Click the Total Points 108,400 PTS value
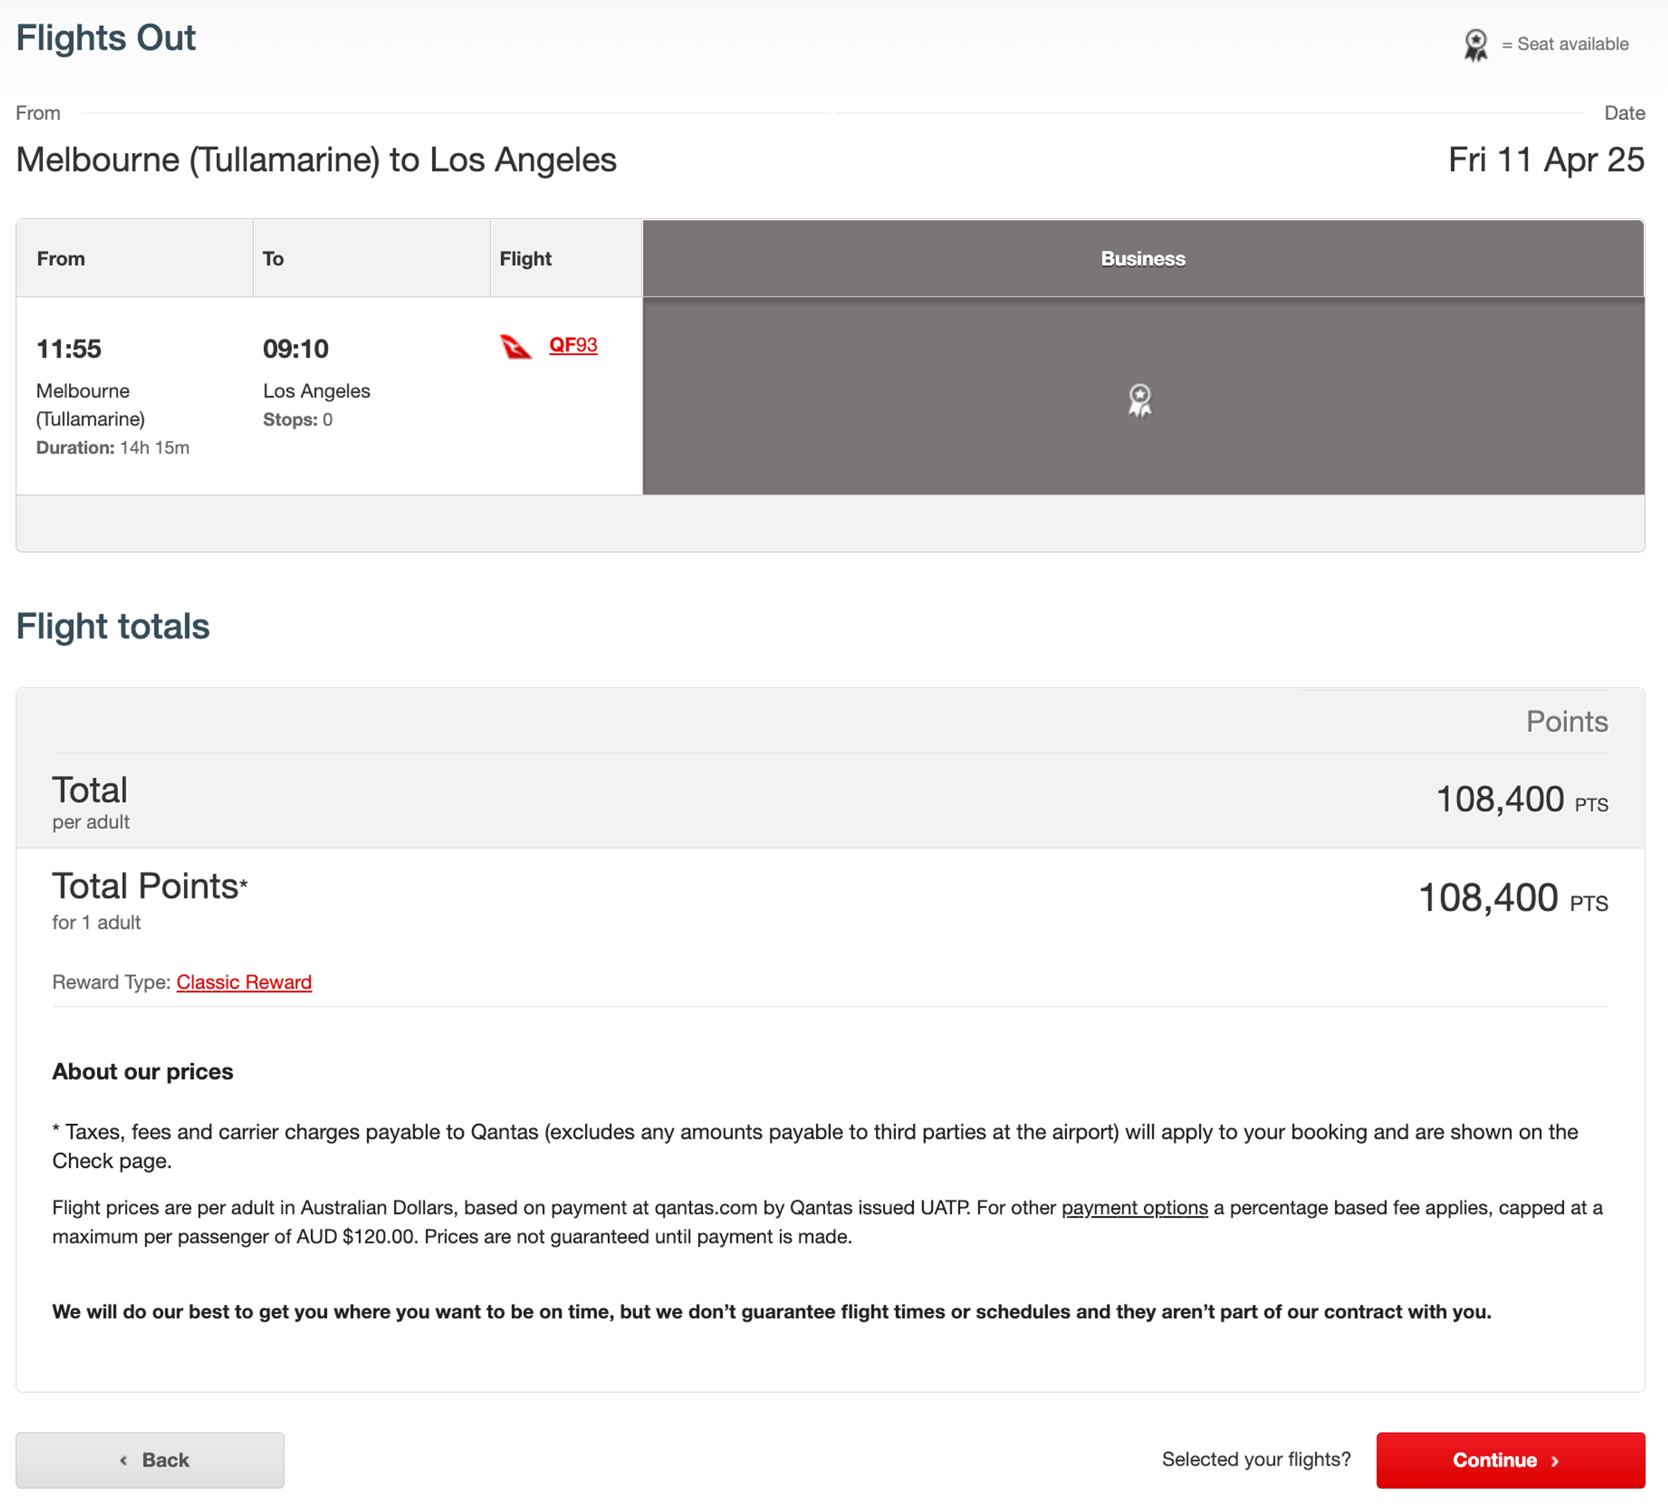1668x1510 pixels. (1512, 899)
